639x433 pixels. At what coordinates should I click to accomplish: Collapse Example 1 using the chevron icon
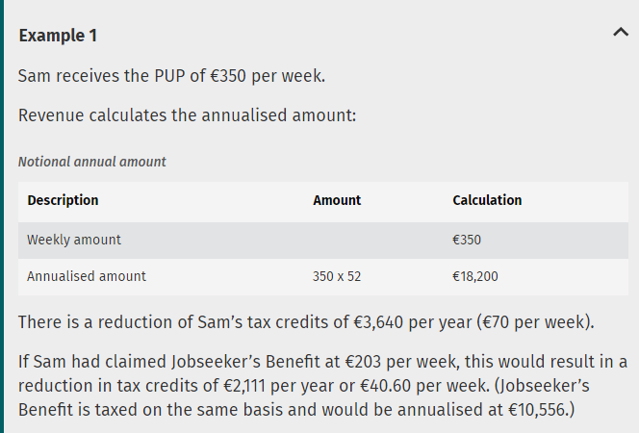click(621, 32)
